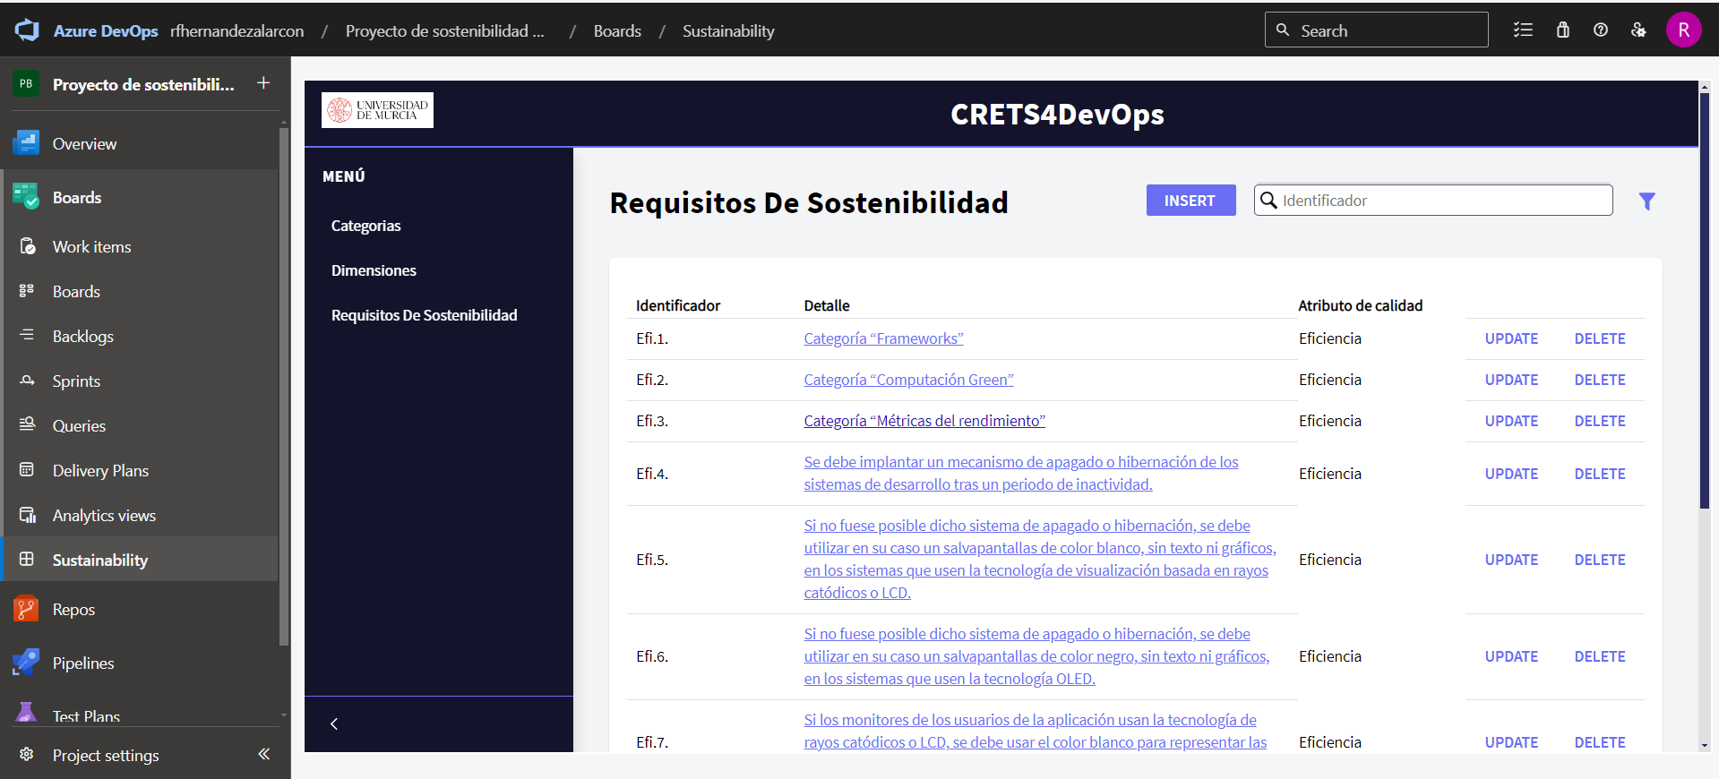Screen dimensions: 1719x779
Task: Click the Efi.5. identifier cell
Action: [652, 560]
